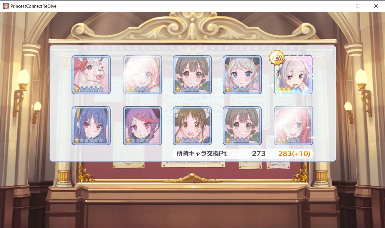
Task: Click the previous points value 273
Action: coord(259,154)
